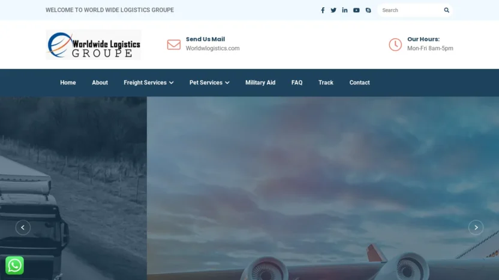
Task: Open the About menu item
Action: pos(100,83)
